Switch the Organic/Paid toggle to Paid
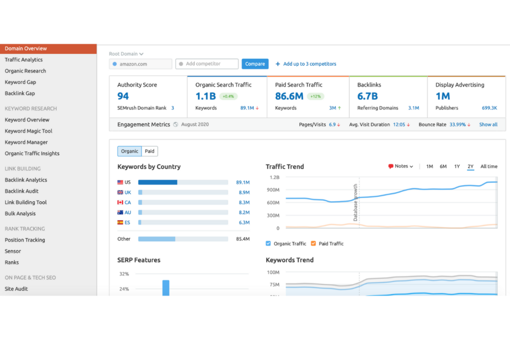The image size is (510, 340). pos(149,151)
